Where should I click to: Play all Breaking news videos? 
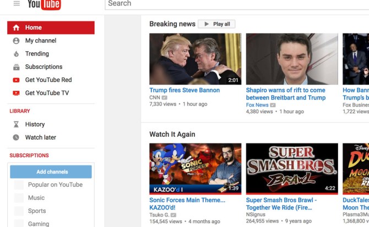click(x=216, y=24)
